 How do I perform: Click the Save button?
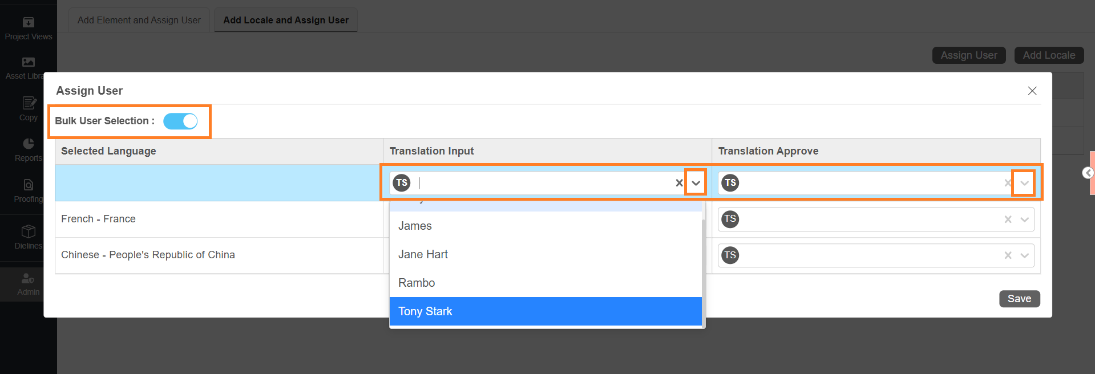pyautogui.click(x=1019, y=299)
